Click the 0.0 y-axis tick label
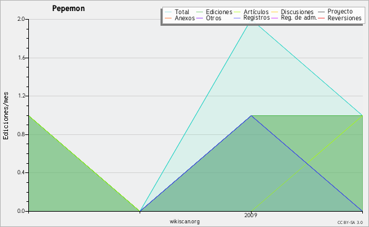The height and width of the screenshot is (227, 369). (21, 211)
